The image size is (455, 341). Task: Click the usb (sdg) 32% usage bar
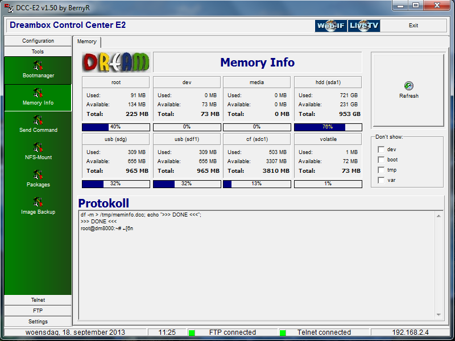(x=116, y=184)
